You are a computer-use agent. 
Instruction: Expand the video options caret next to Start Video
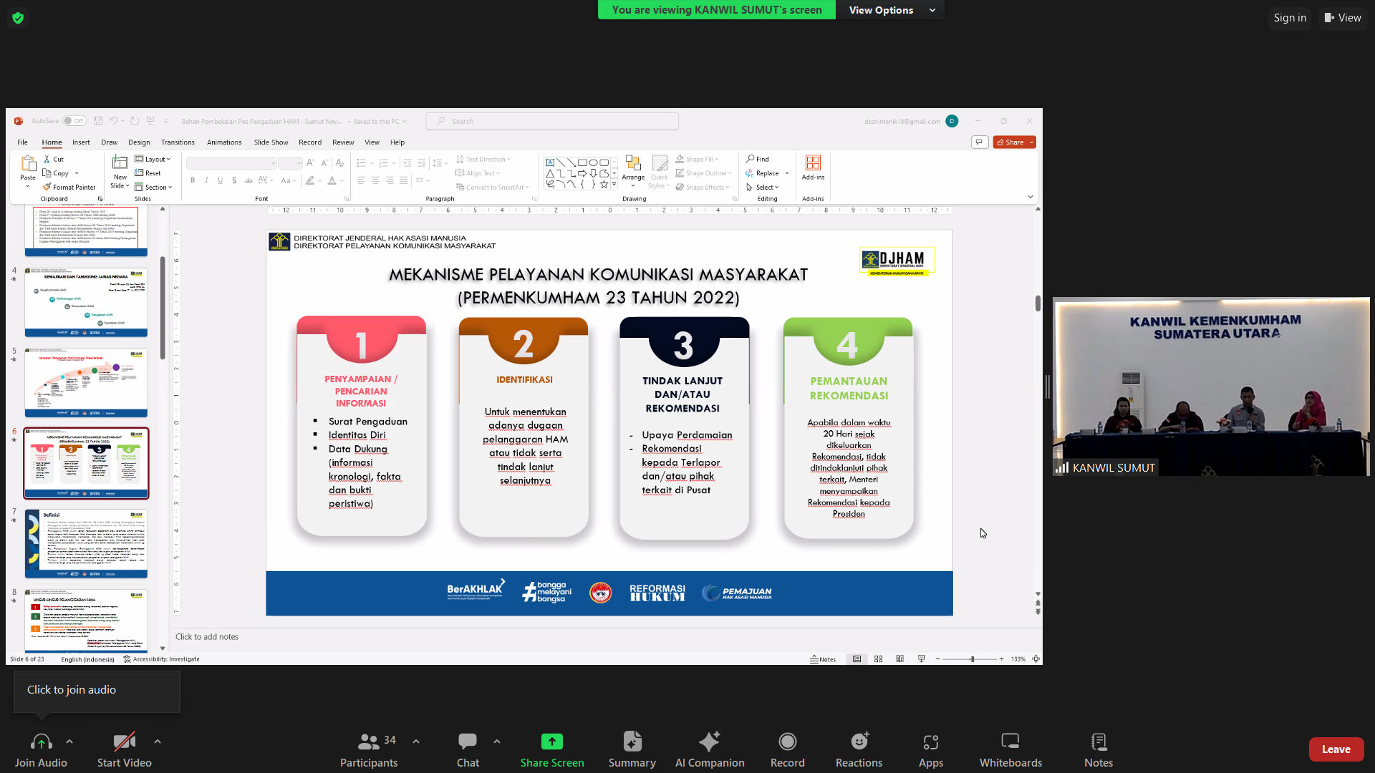coord(158,742)
